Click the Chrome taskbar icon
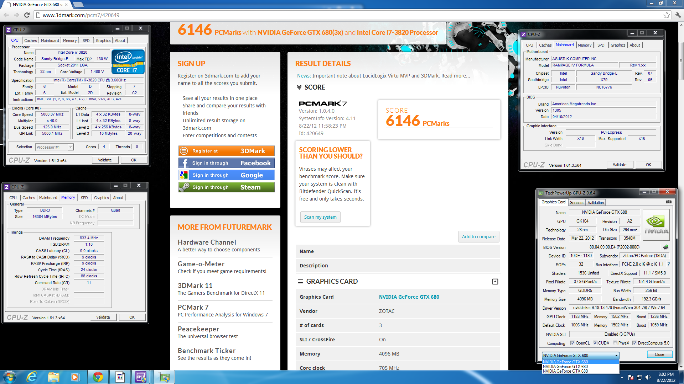This screenshot has width=684, height=384. [98, 377]
